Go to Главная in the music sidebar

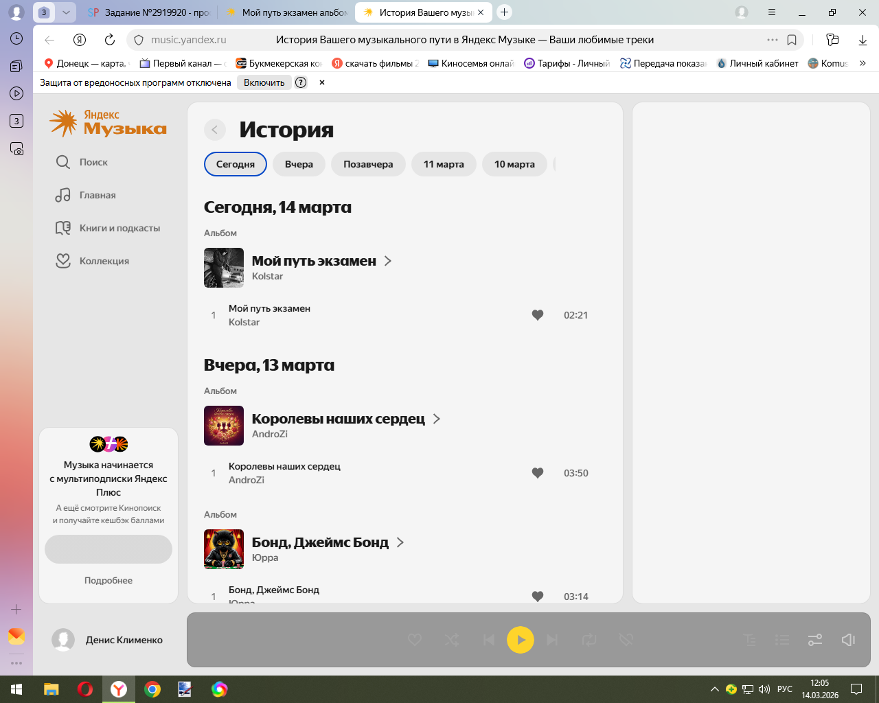point(86,195)
